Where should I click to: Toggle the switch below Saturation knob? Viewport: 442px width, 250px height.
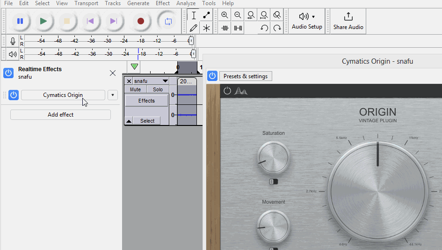pyautogui.click(x=274, y=182)
